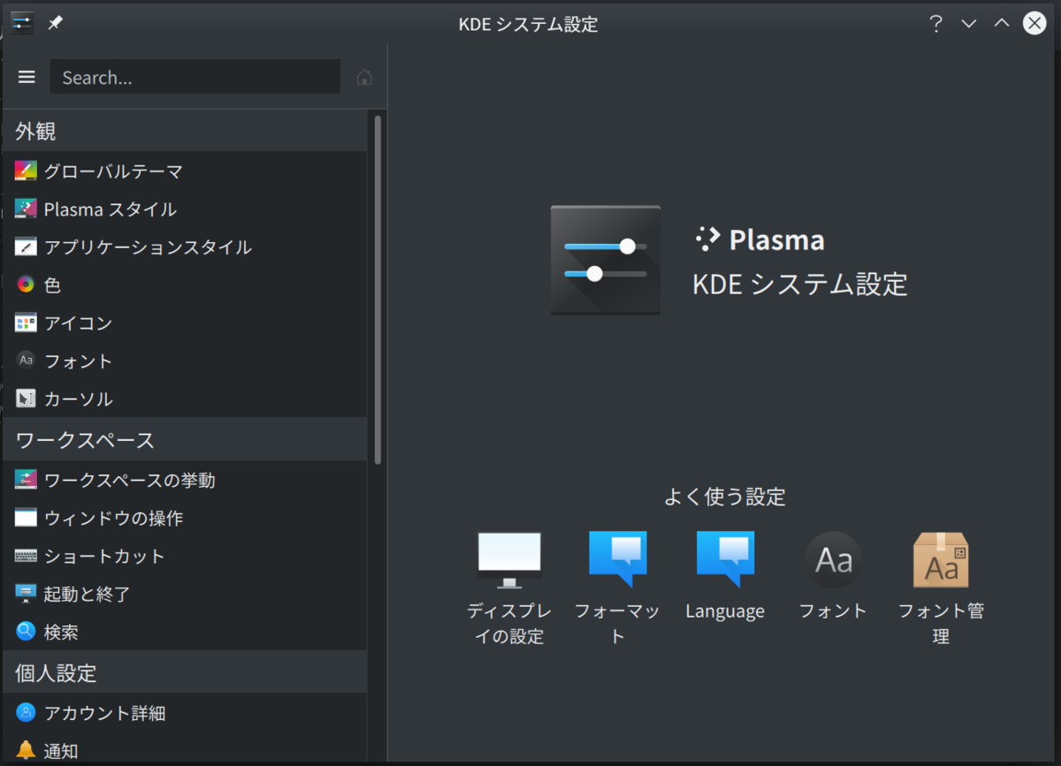1061x766 pixels.
Task: Select the Plasma スタイル text entry
Action: click(x=111, y=209)
